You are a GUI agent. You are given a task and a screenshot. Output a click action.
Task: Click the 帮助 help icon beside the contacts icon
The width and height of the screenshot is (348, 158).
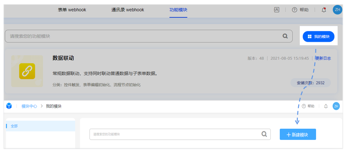(295, 10)
